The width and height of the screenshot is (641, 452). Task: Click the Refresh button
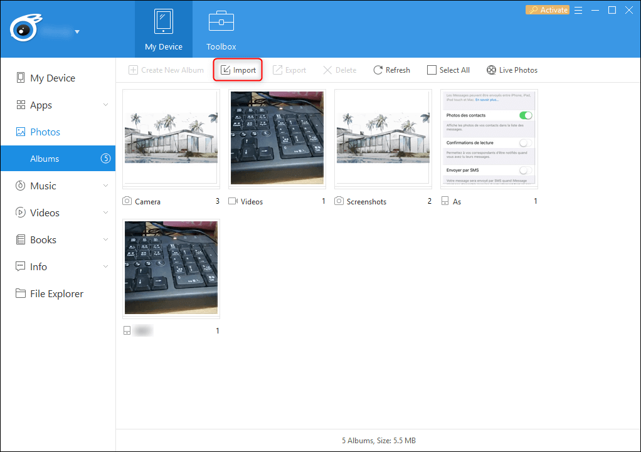391,70
